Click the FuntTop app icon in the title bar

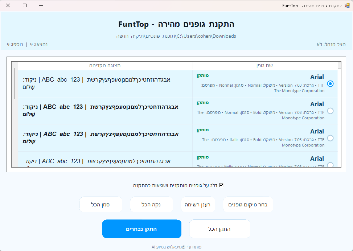pos(346,6)
